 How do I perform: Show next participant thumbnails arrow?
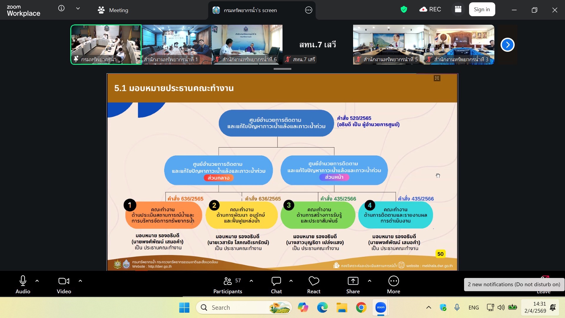tap(507, 45)
